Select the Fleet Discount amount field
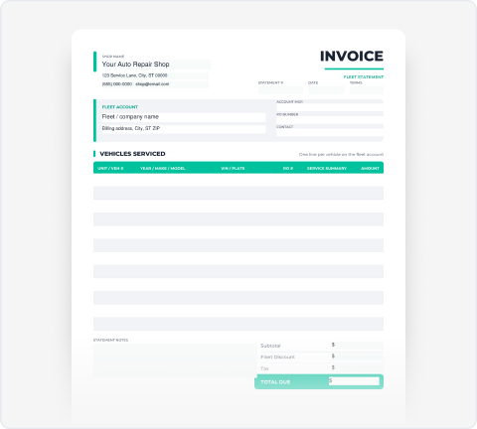477x429 pixels. (x=357, y=357)
